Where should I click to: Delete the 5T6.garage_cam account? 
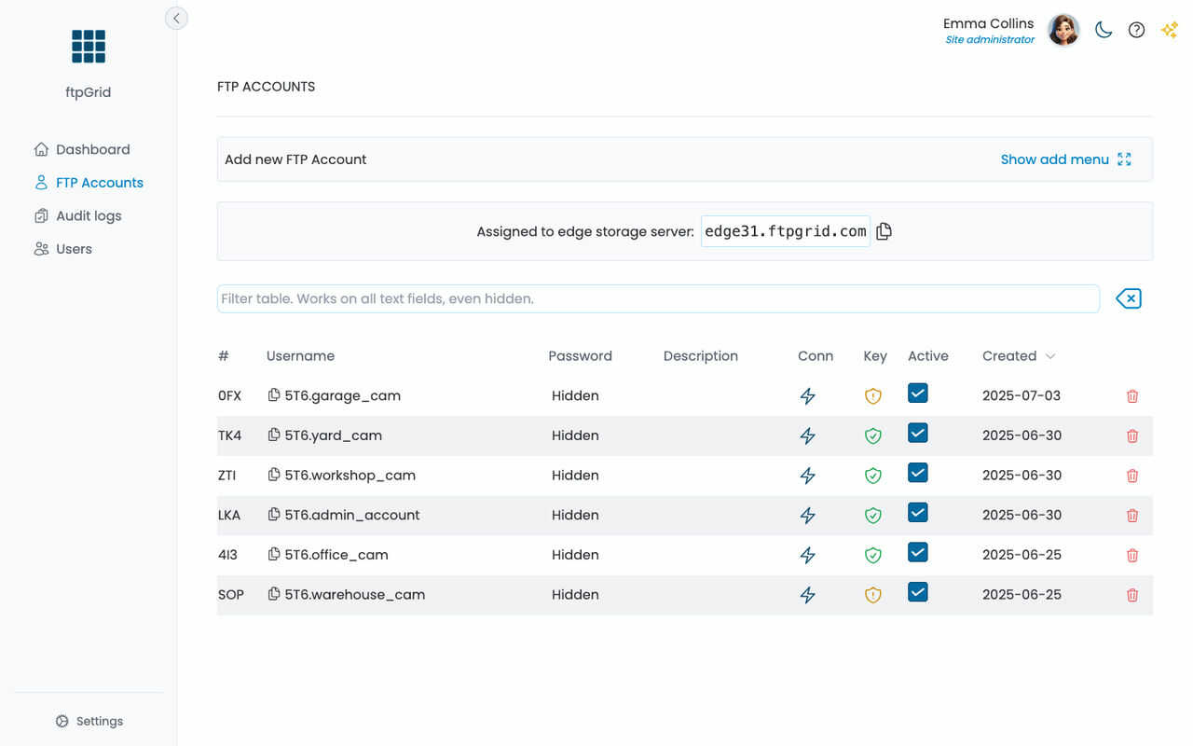(x=1132, y=396)
